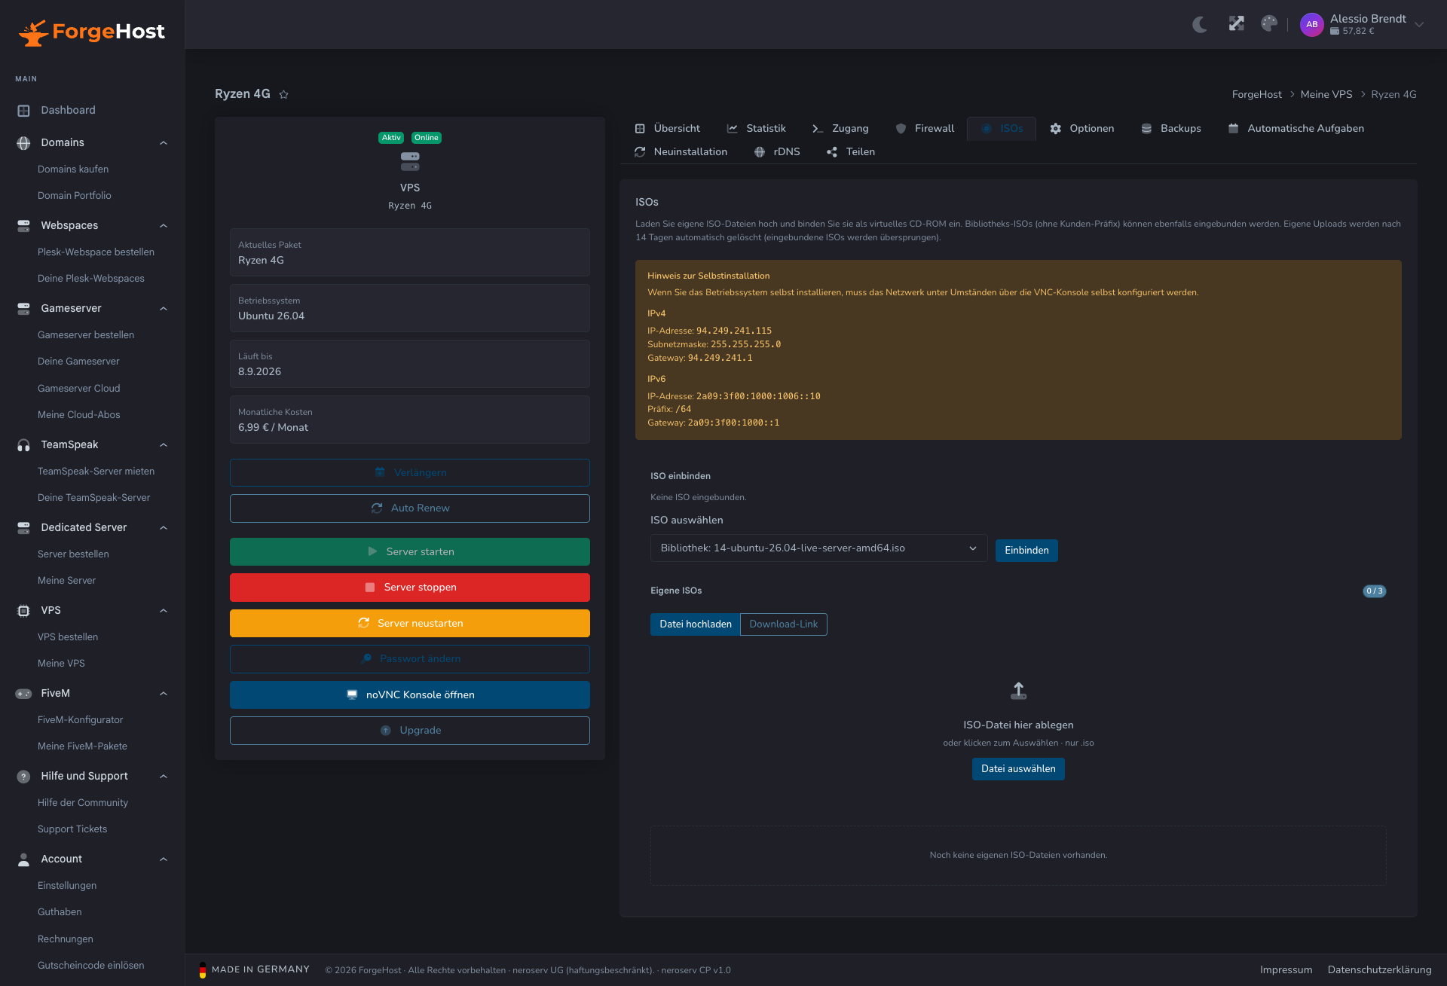
Task: Open Support Tickets in sidebar
Action: (x=72, y=829)
